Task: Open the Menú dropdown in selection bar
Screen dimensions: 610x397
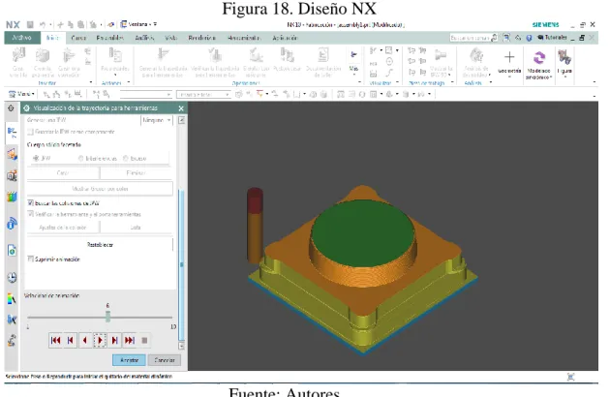Action: [21, 94]
